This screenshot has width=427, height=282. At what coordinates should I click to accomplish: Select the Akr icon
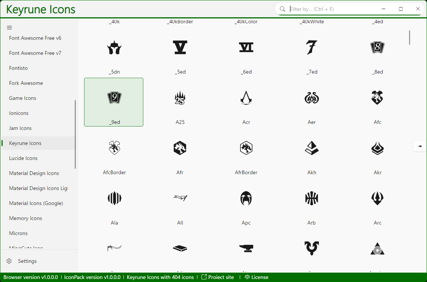tap(377, 148)
